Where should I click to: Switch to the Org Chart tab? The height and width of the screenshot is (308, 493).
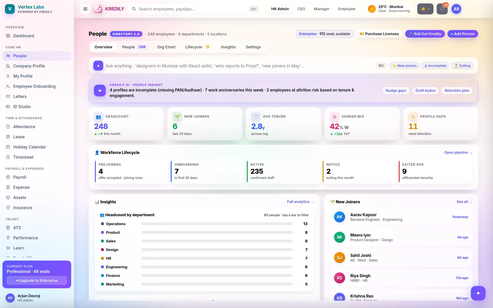click(166, 47)
